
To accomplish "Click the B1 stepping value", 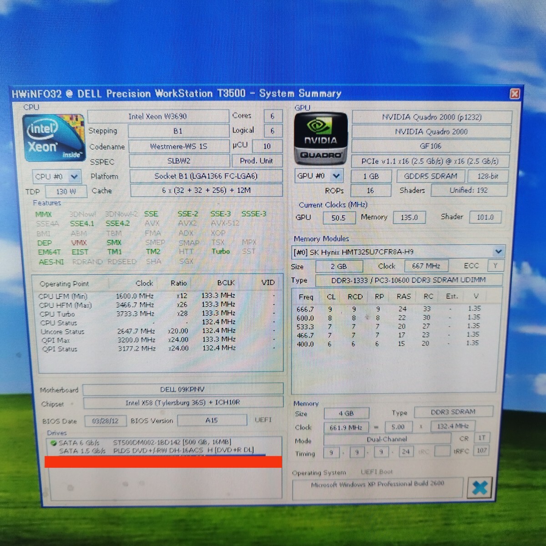I will pyautogui.click(x=178, y=131).
